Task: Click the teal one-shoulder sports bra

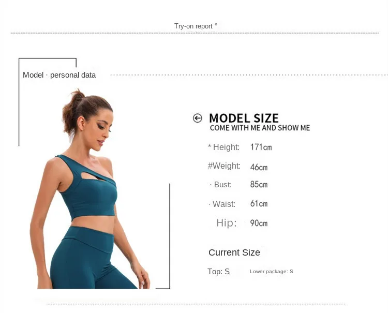Action: point(87,188)
